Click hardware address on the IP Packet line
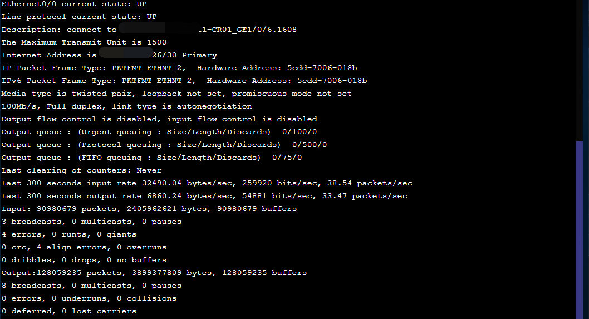 (x=322, y=68)
